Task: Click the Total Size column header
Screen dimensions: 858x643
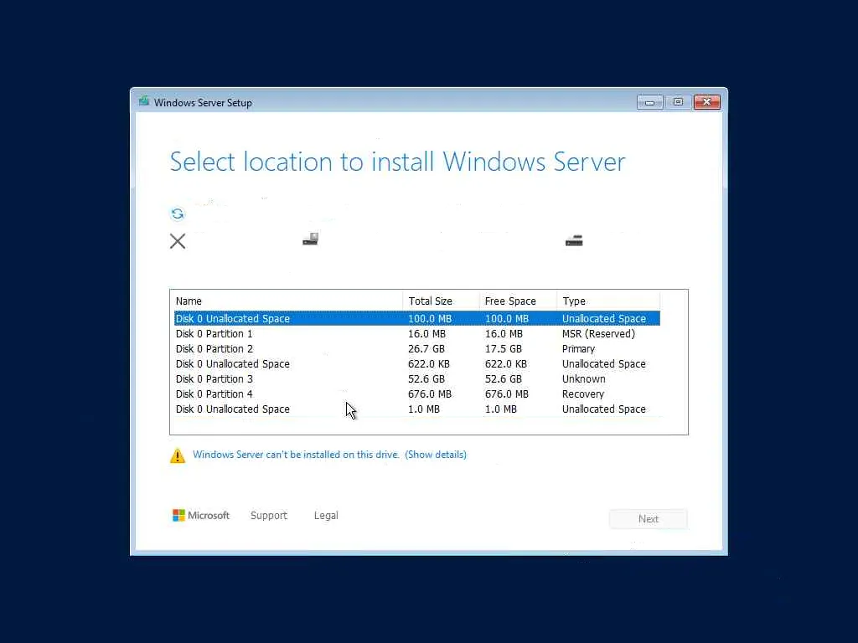Action: pos(441,301)
